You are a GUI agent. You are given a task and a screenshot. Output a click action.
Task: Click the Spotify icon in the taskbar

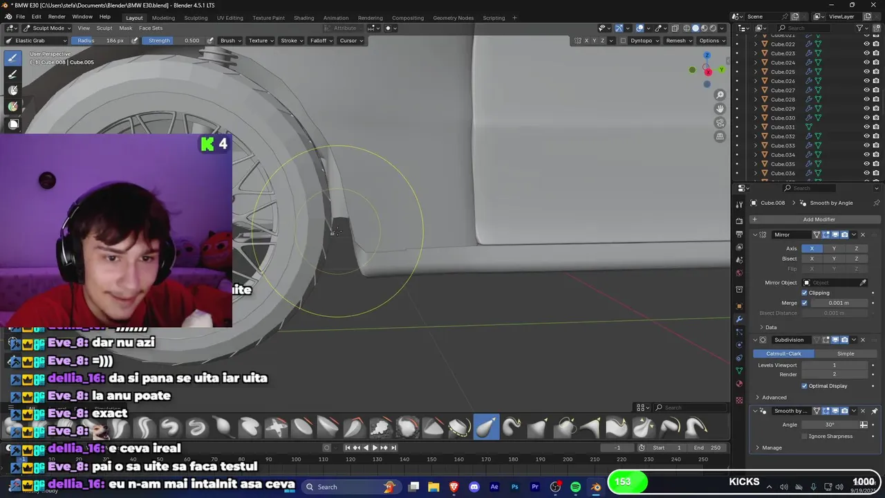[575, 487]
